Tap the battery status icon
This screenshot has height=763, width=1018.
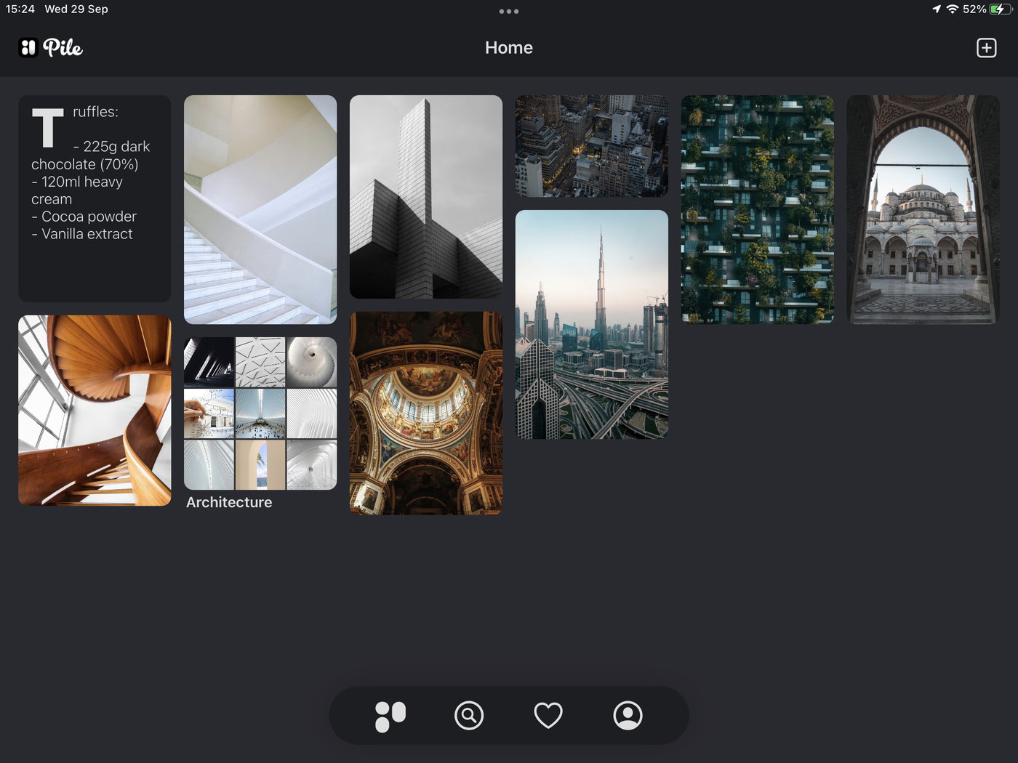click(x=1001, y=9)
